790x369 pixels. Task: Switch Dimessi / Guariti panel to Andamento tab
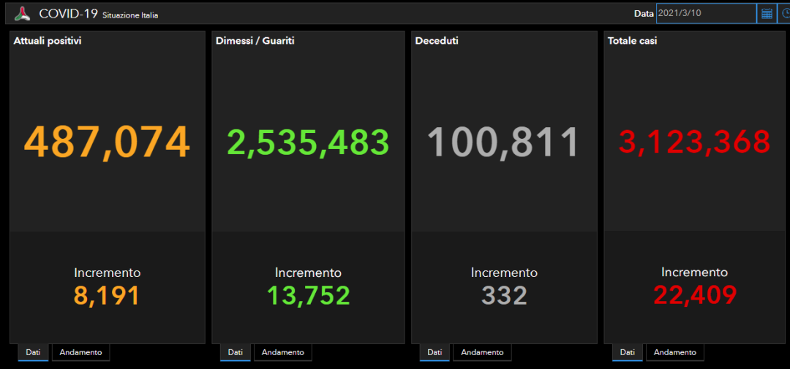[282, 352]
